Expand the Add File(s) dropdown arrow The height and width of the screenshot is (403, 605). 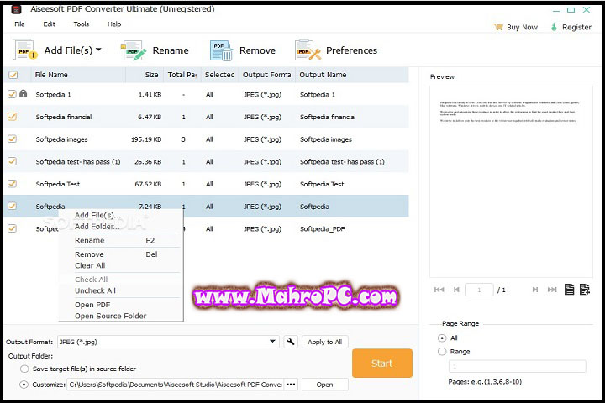coord(98,50)
